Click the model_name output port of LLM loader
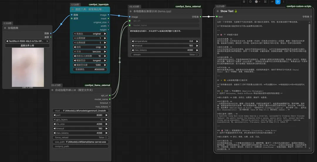 pos(110,99)
